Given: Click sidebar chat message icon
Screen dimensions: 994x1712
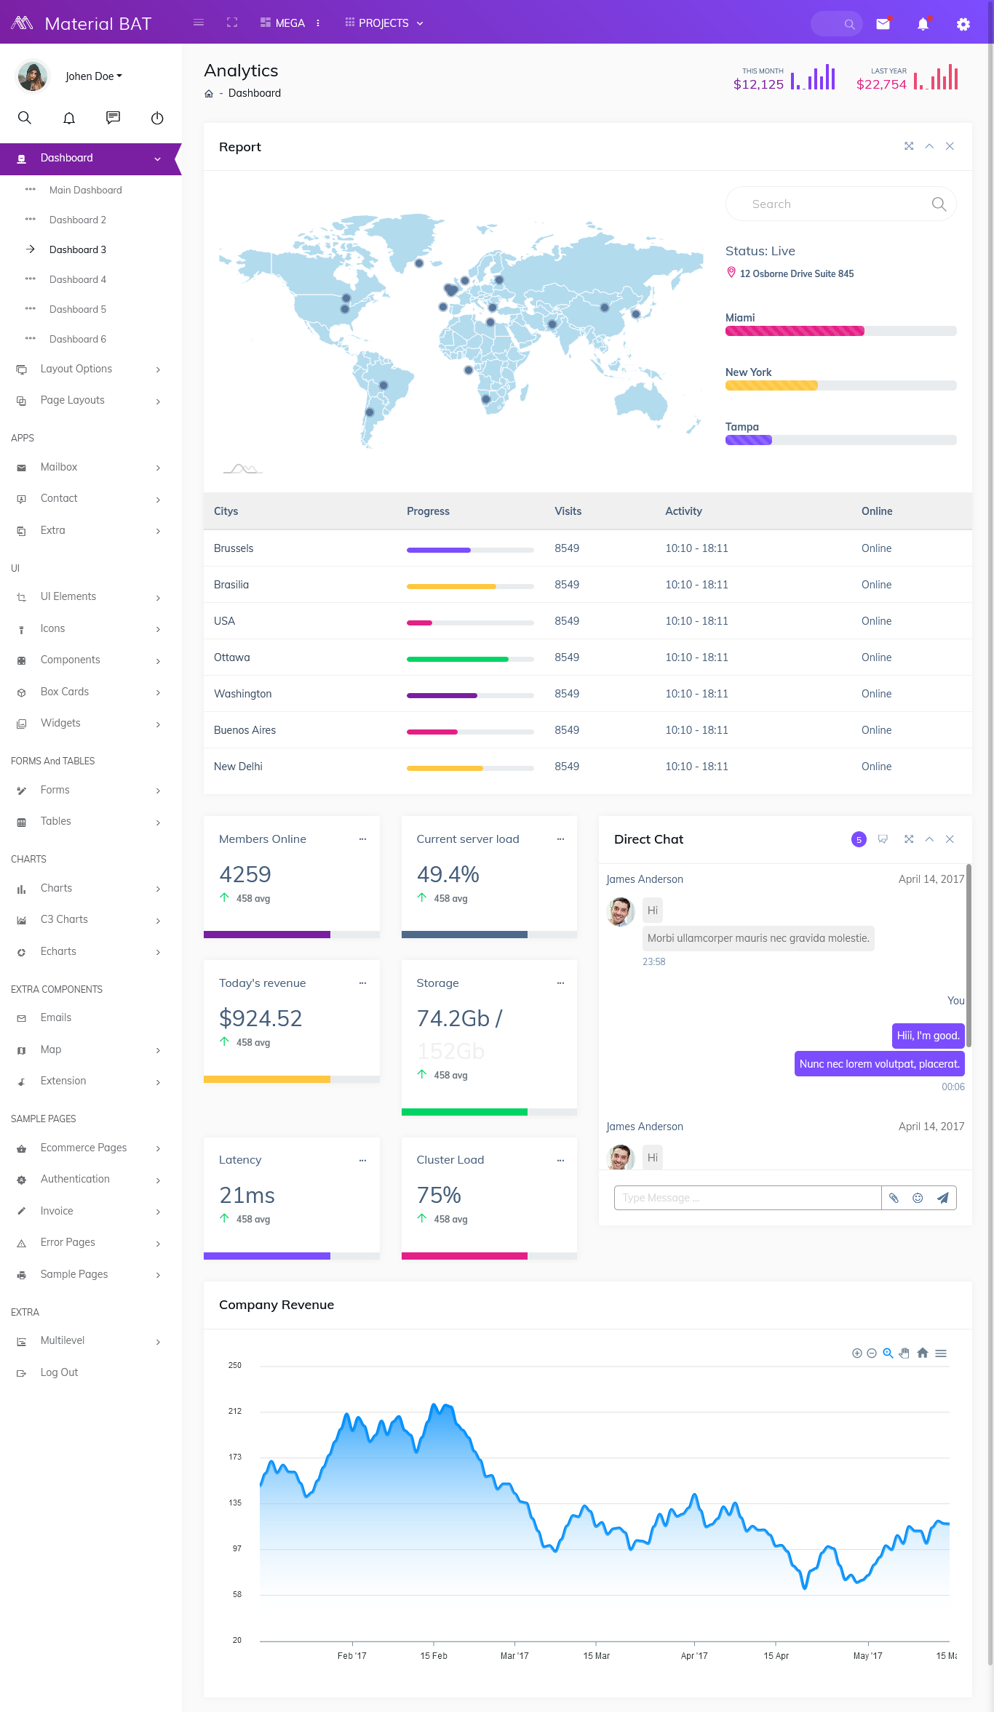Looking at the screenshot, I should pyautogui.click(x=113, y=118).
